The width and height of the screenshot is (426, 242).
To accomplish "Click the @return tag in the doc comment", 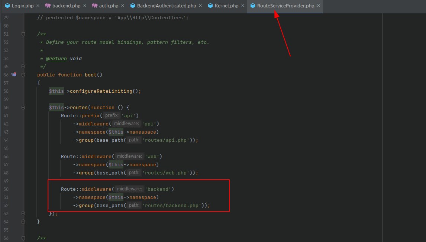I will pos(56,59).
